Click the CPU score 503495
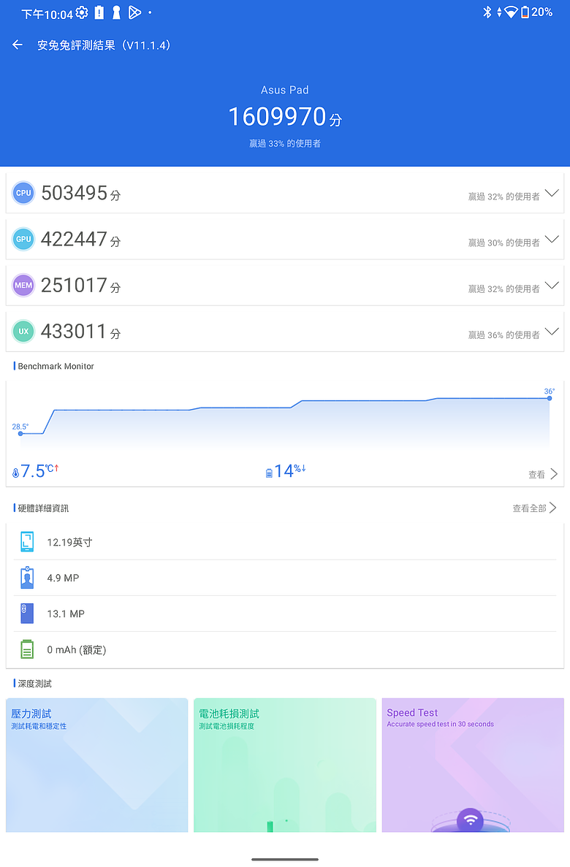This screenshot has width=570, height=867. click(x=74, y=193)
